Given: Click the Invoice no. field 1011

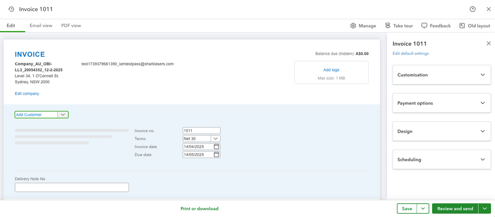Looking at the screenshot, I should tap(201, 130).
